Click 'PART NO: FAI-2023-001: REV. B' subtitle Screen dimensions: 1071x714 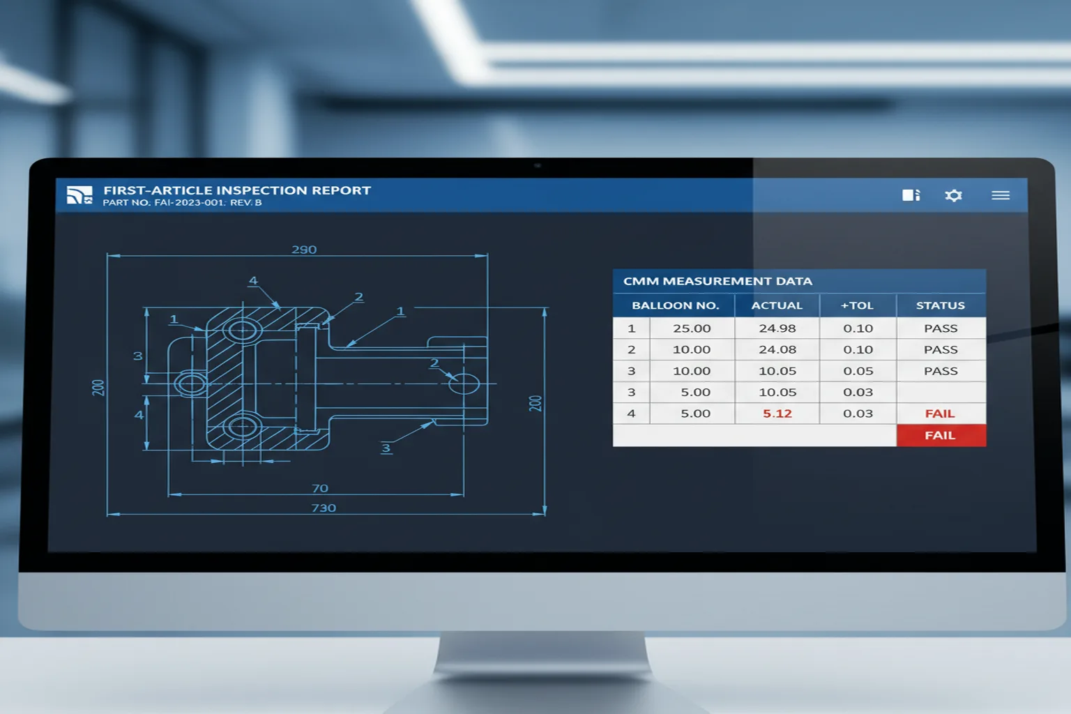182,203
